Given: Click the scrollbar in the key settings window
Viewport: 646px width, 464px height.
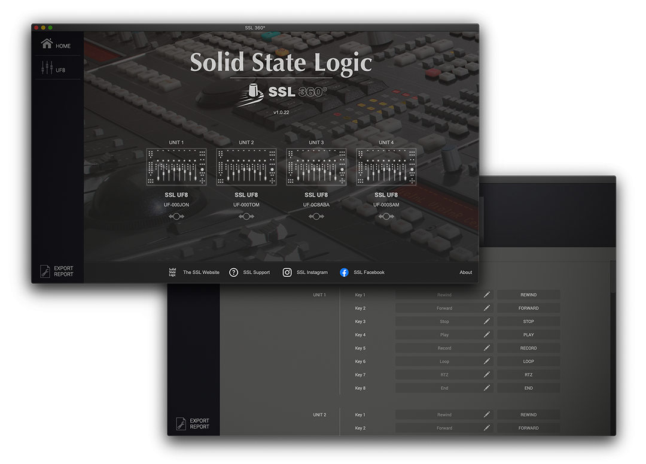Looking at the screenshot, I should coord(612,276).
